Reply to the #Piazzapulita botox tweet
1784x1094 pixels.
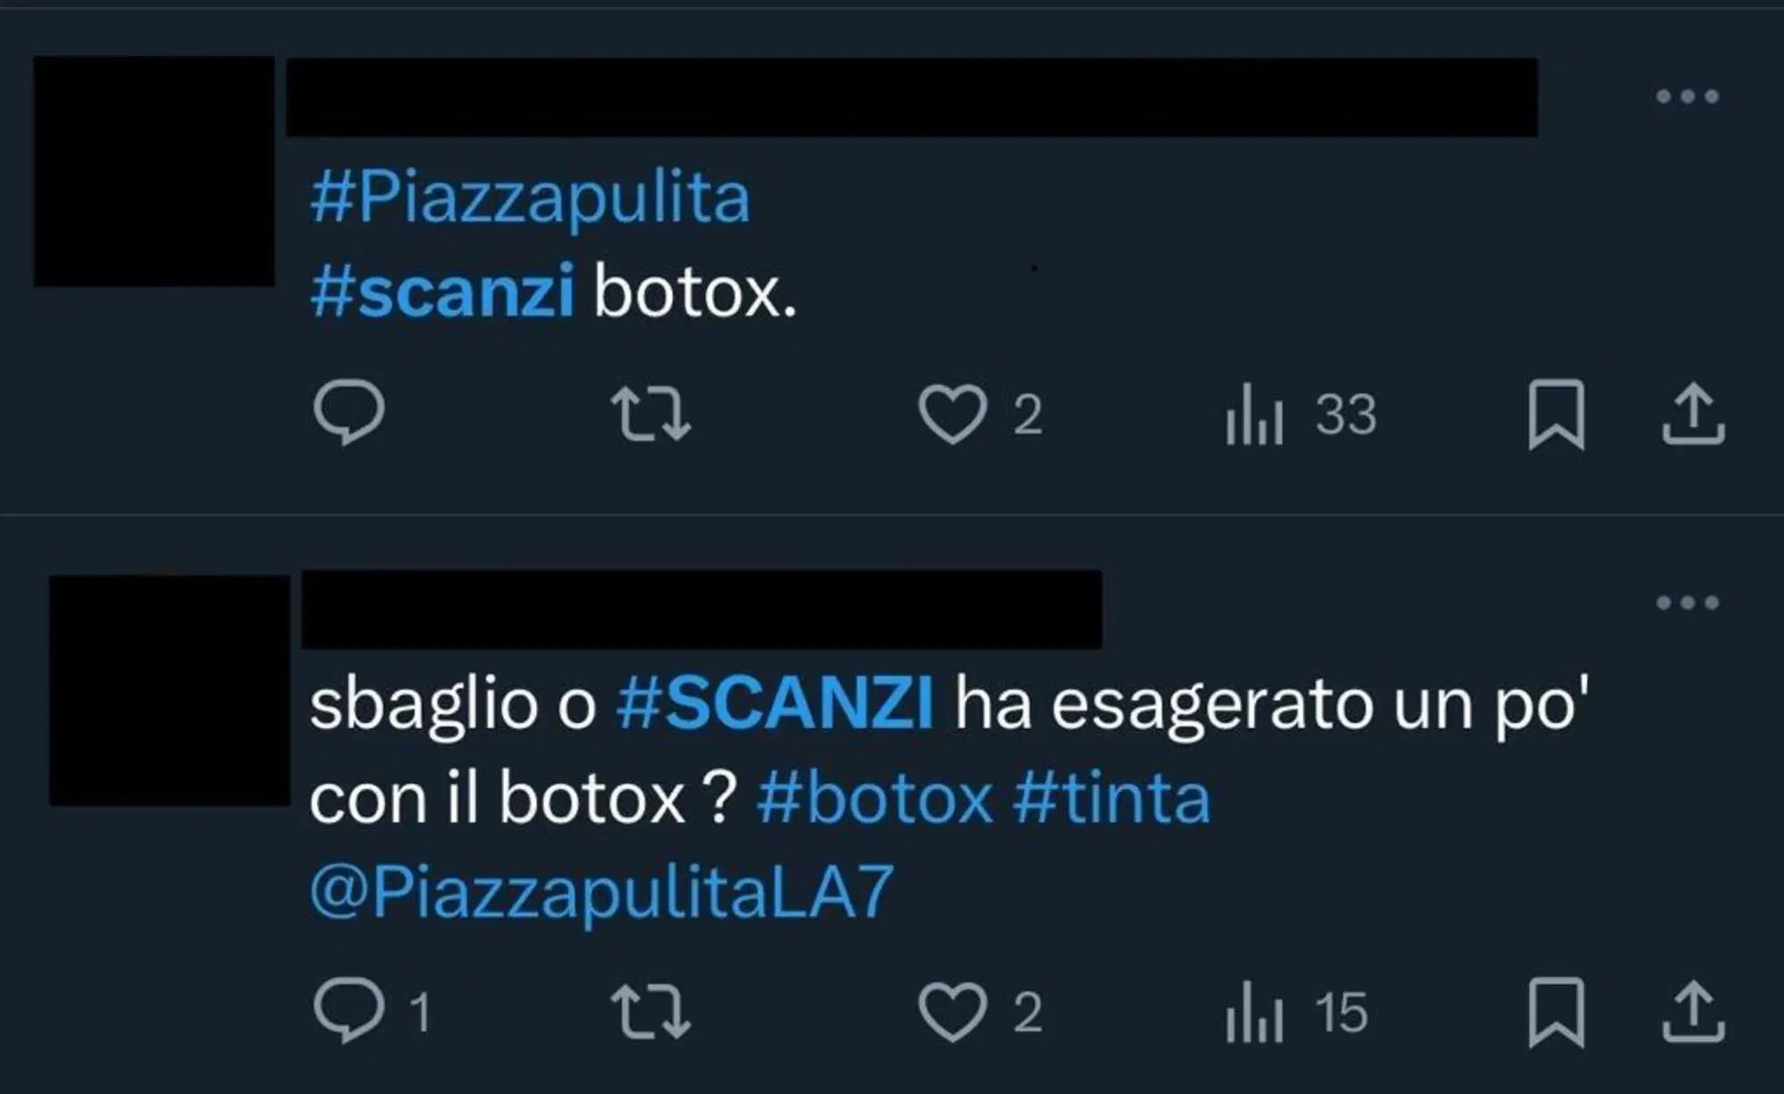(349, 413)
